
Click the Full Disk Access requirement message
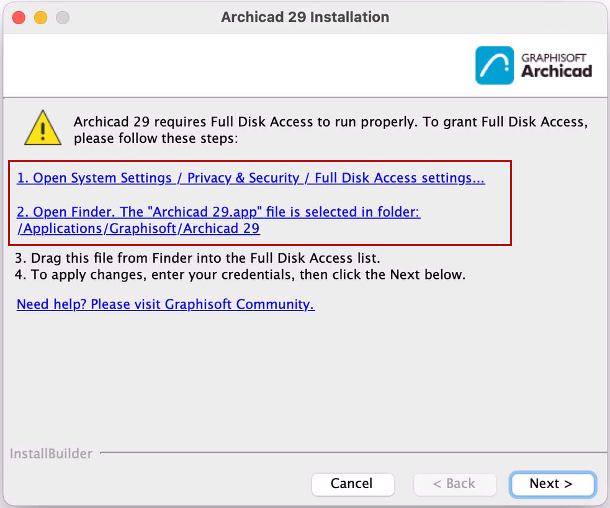pyautogui.click(x=331, y=130)
